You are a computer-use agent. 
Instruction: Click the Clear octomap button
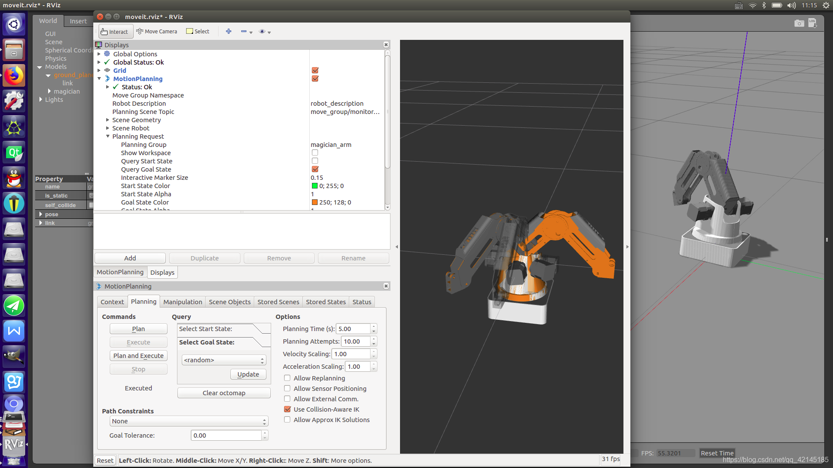point(224,393)
